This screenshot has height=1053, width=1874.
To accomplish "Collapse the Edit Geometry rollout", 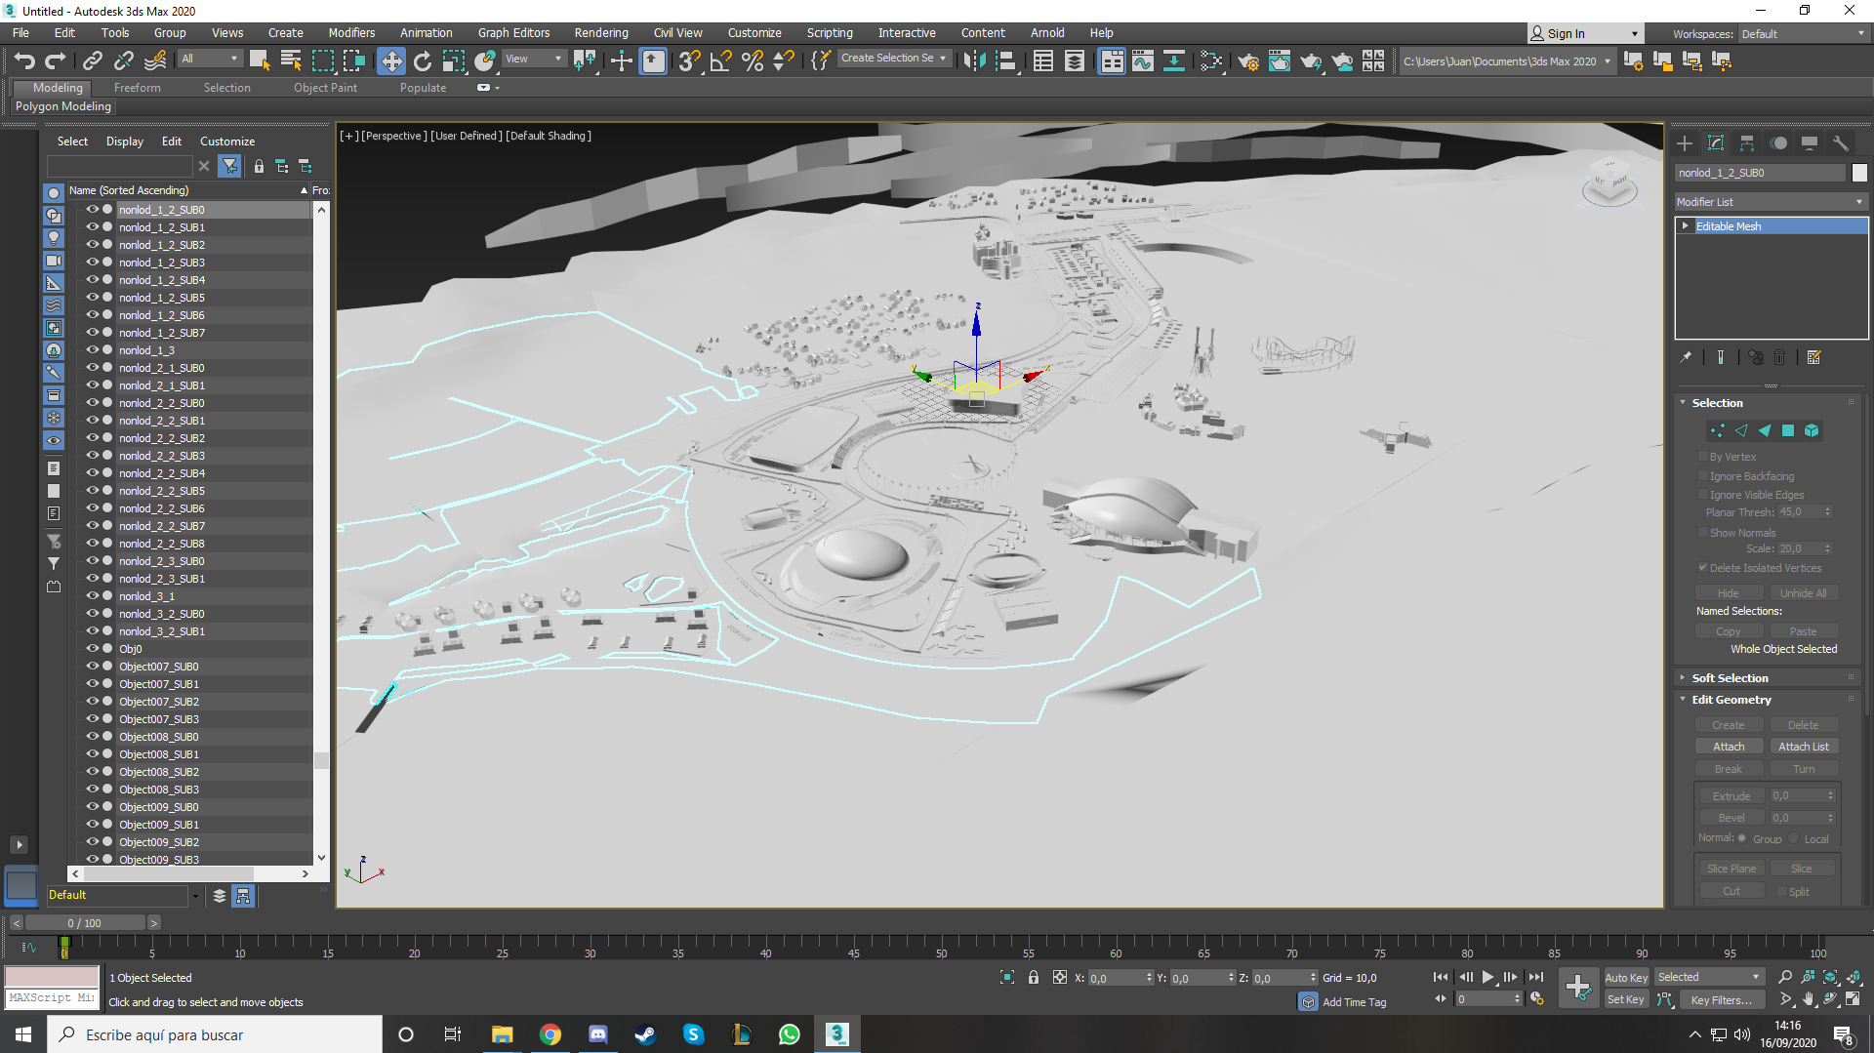I will 1731,700.
